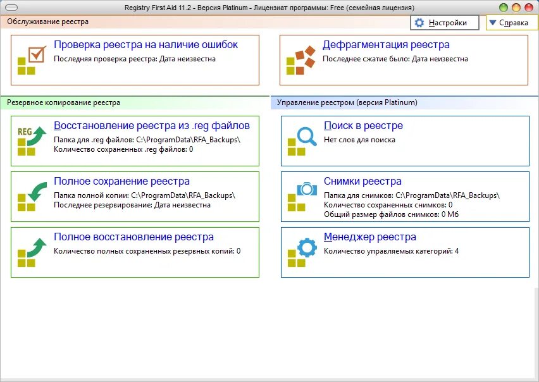Click the orange window button in title bar
This screenshot has height=382, width=539.
[x=516, y=8]
